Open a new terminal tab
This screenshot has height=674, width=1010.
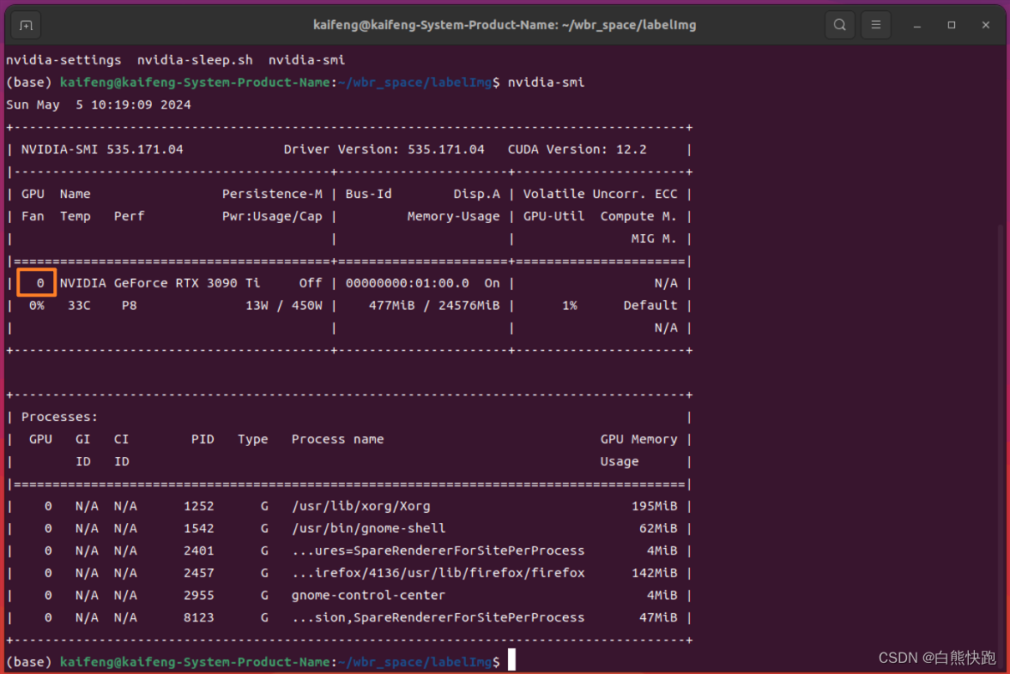pyautogui.click(x=25, y=25)
